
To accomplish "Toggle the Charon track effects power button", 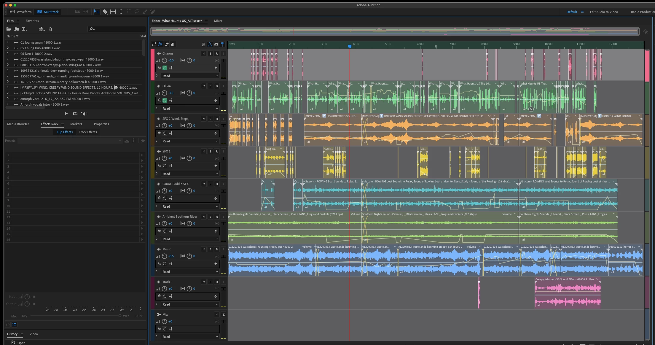I will pyautogui.click(x=165, y=68).
